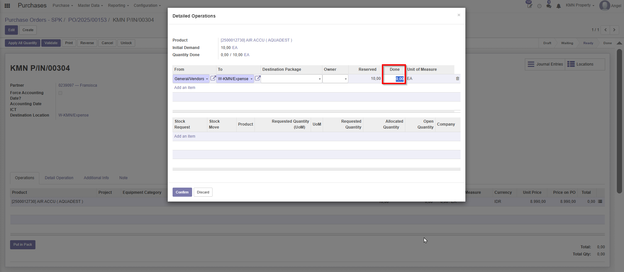Close the Detailed Operations dialog
This screenshot has width=624, height=272.
coord(459,15)
